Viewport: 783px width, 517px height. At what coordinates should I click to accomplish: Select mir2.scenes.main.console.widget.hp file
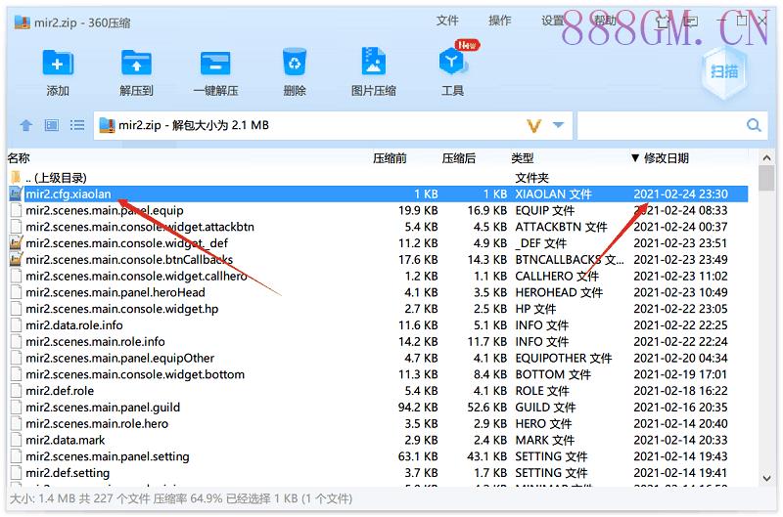tap(378, 309)
